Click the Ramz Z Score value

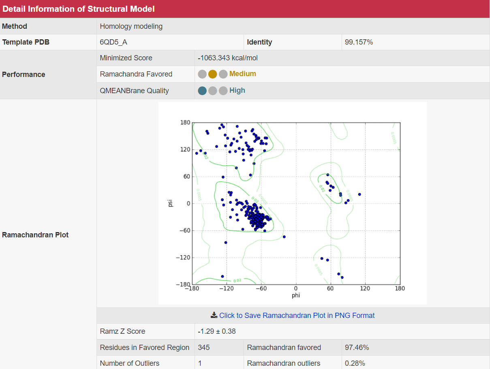(x=216, y=331)
